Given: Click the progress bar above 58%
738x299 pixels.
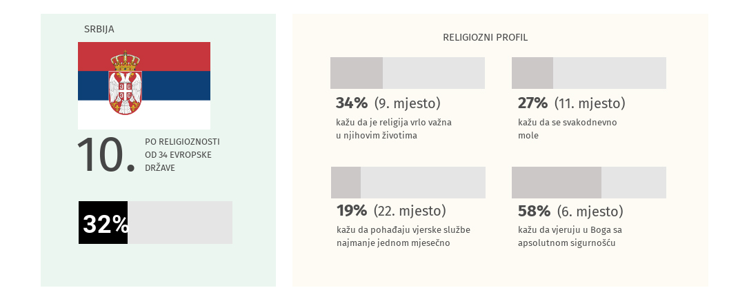Looking at the screenshot, I should pyautogui.click(x=589, y=183).
